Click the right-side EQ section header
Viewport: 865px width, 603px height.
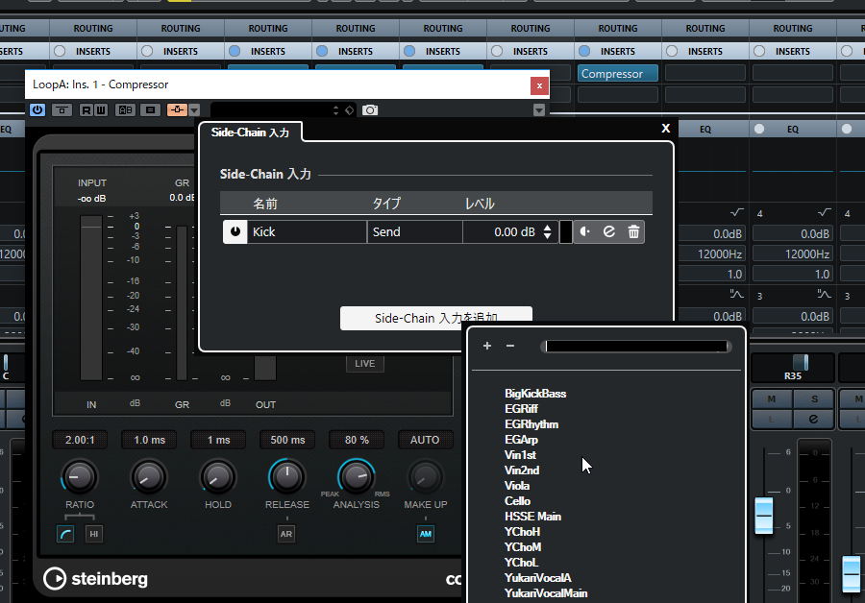click(793, 129)
